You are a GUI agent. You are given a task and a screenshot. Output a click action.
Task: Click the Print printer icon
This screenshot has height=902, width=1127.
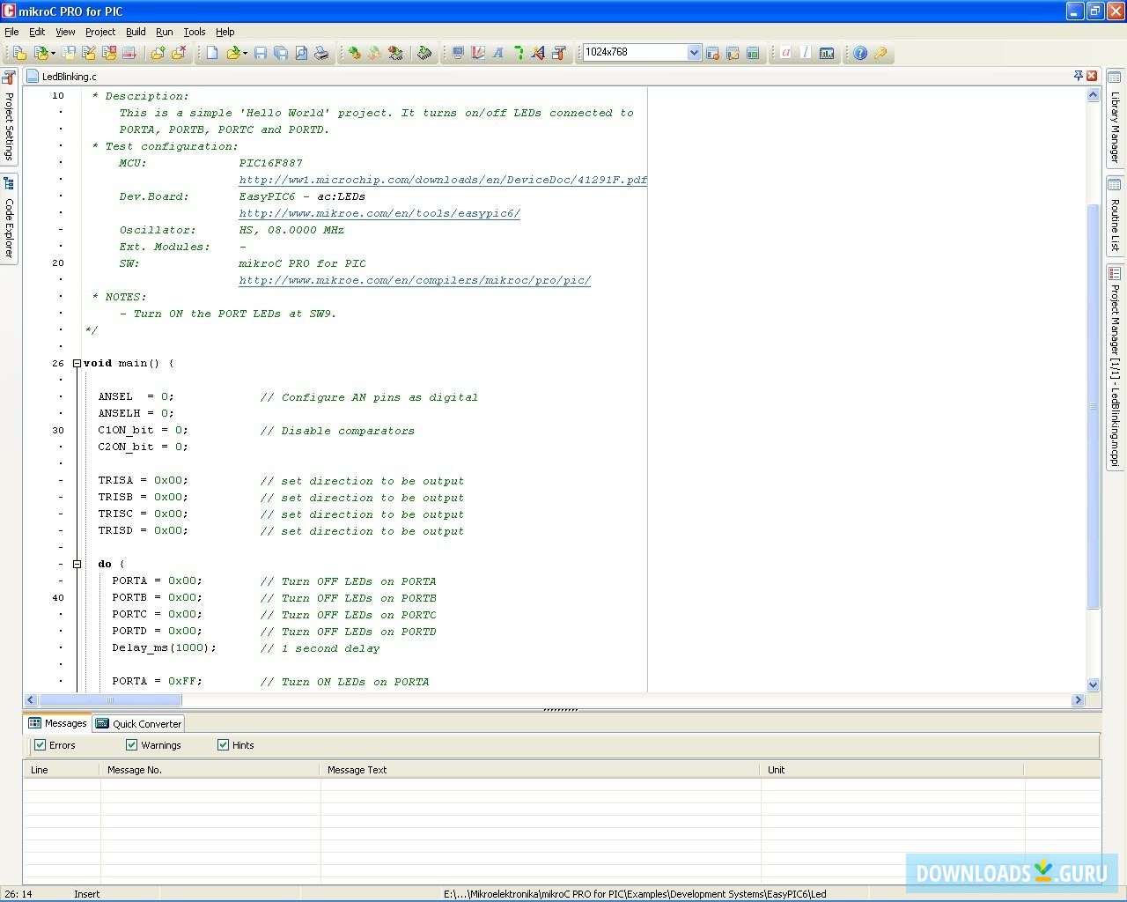[x=321, y=53]
